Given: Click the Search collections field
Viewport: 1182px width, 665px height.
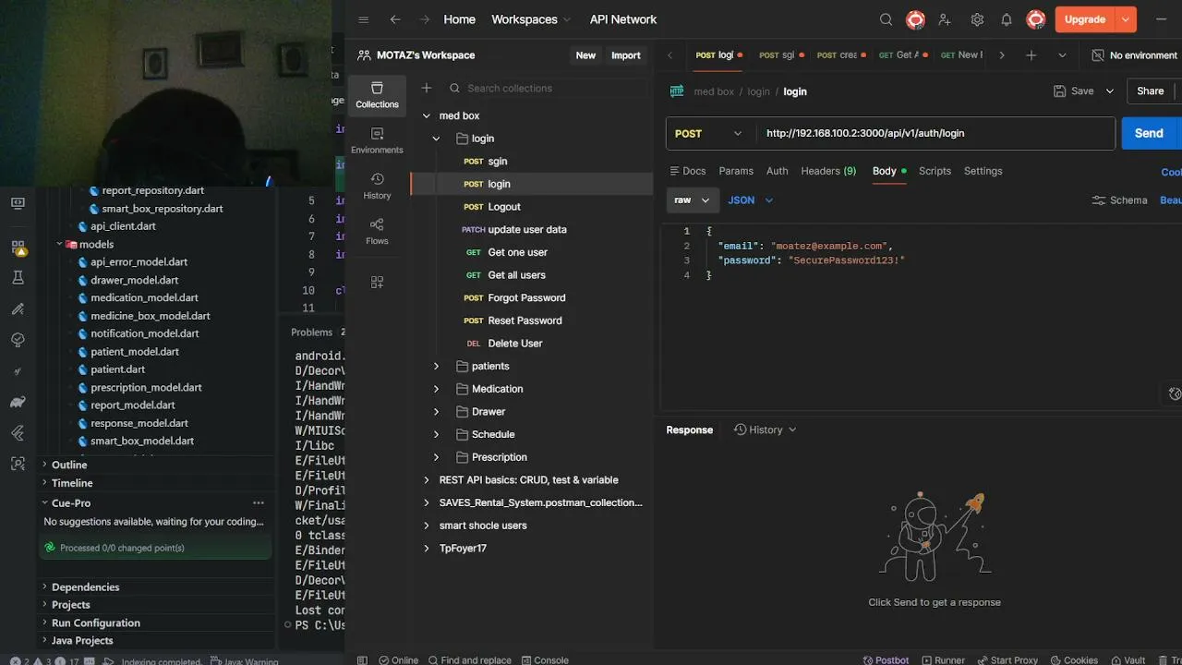Looking at the screenshot, I should tap(547, 88).
